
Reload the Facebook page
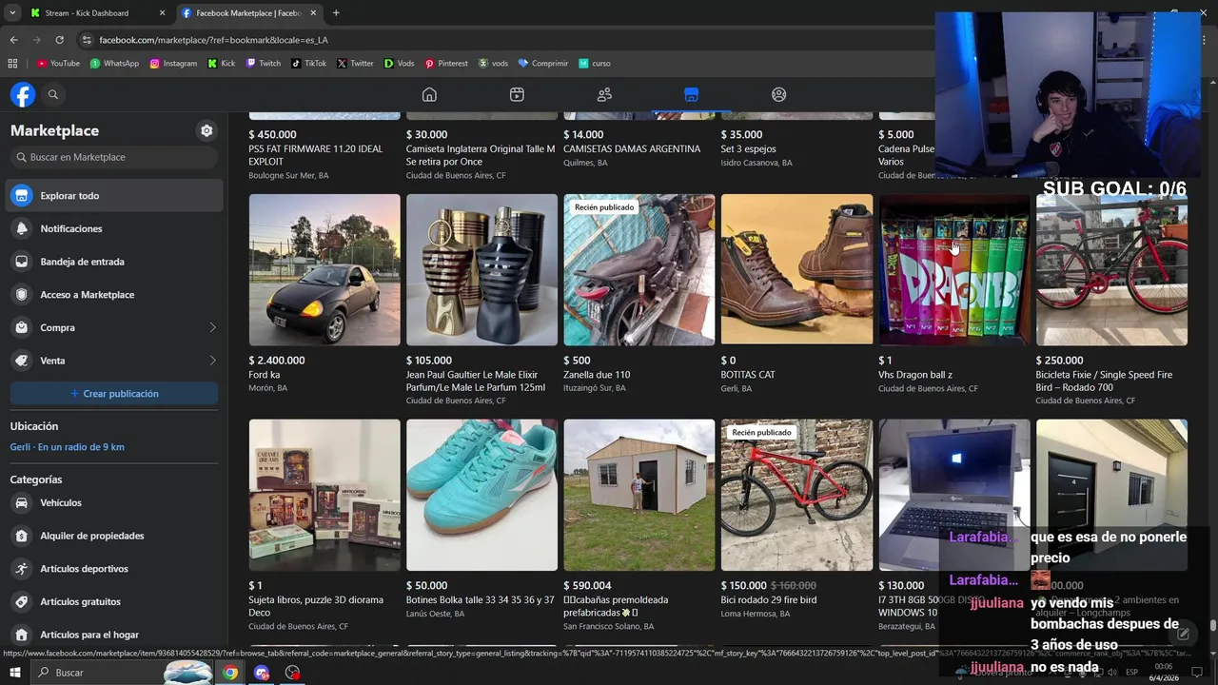59,40
